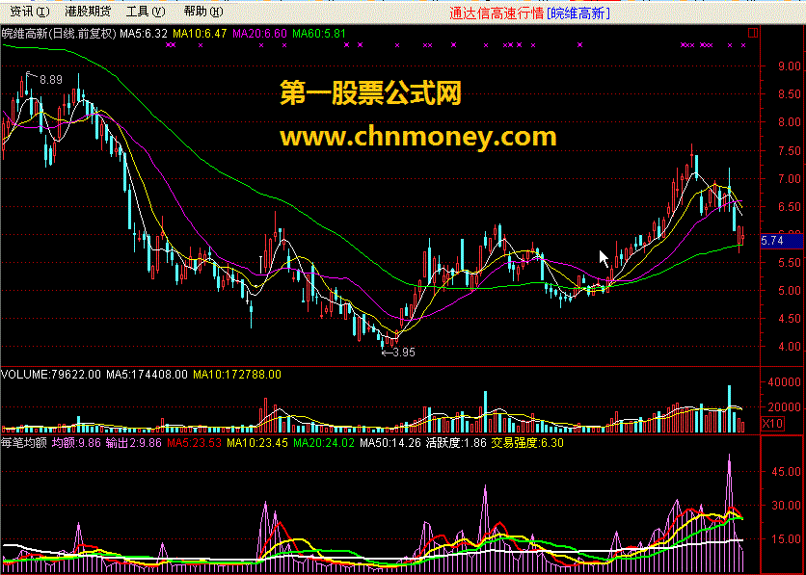806x575 pixels.
Task: Select the MA5:6.32 indicator label
Action: [x=144, y=34]
